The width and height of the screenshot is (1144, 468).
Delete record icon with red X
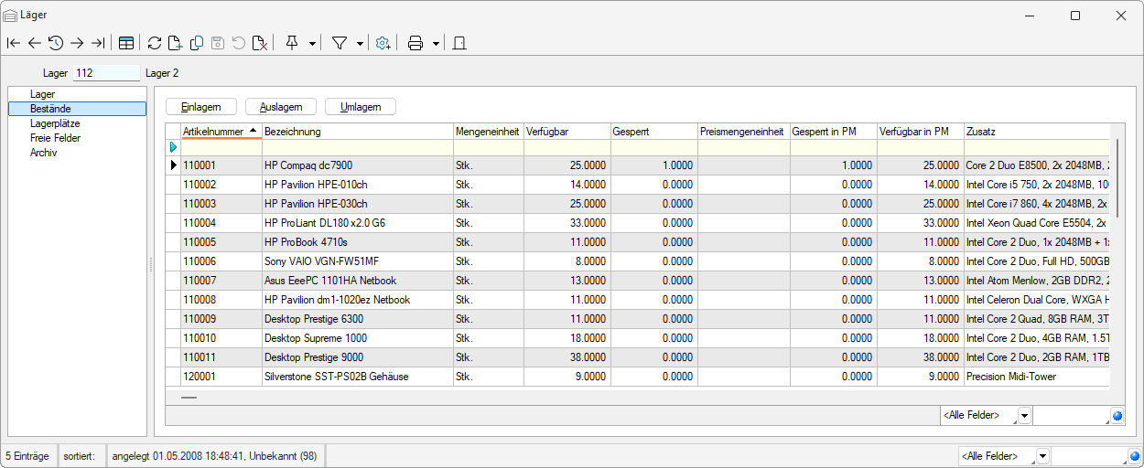click(x=260, y=43)
